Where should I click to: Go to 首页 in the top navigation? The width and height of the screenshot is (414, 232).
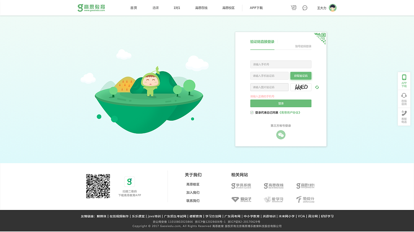[x=134, y=8]
